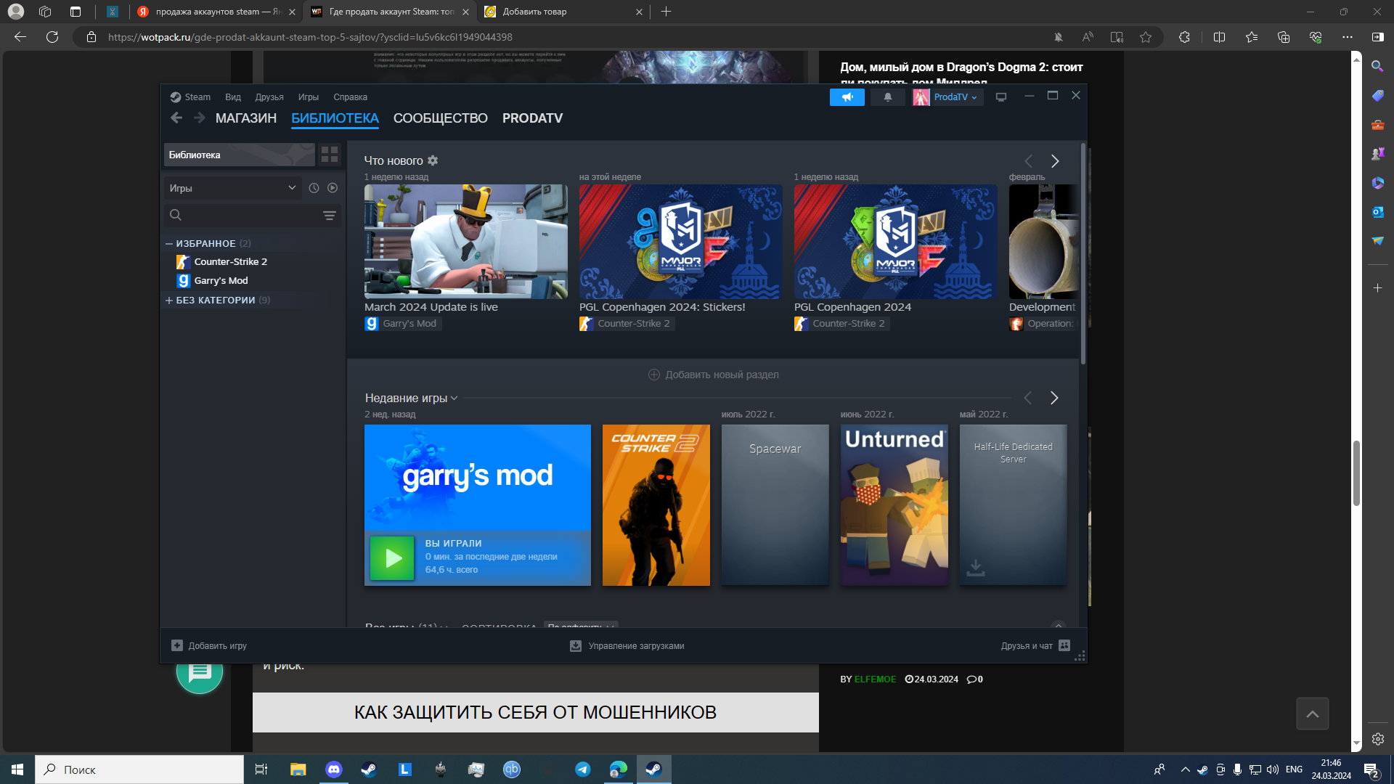
Task: Open new browser tab
Action: click(666, 12)
